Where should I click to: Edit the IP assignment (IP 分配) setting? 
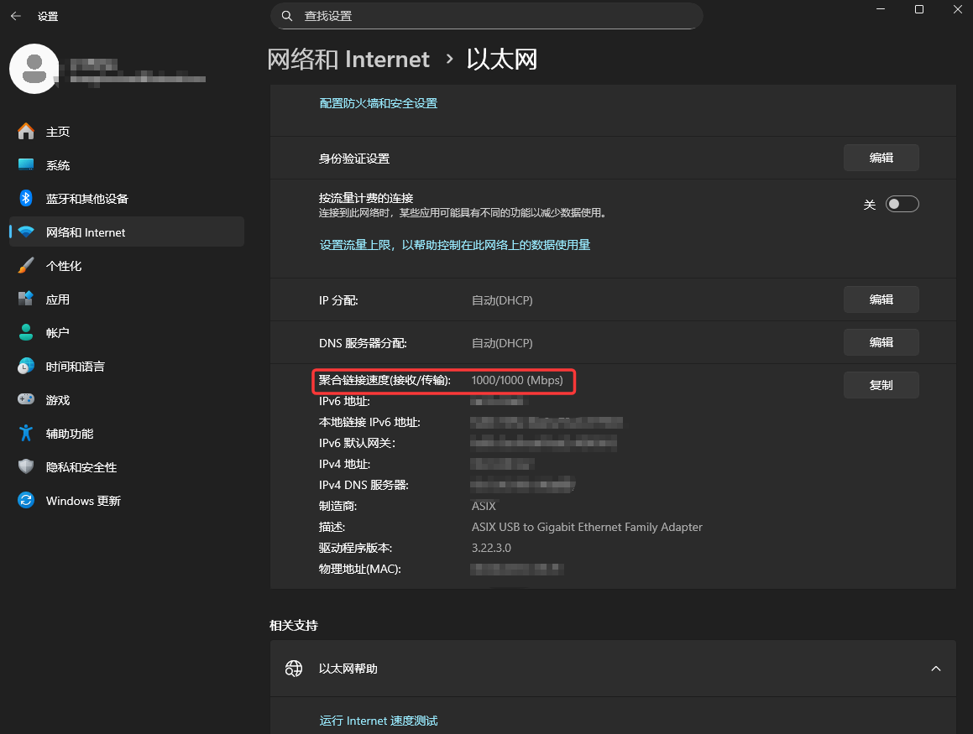[881, 299]
